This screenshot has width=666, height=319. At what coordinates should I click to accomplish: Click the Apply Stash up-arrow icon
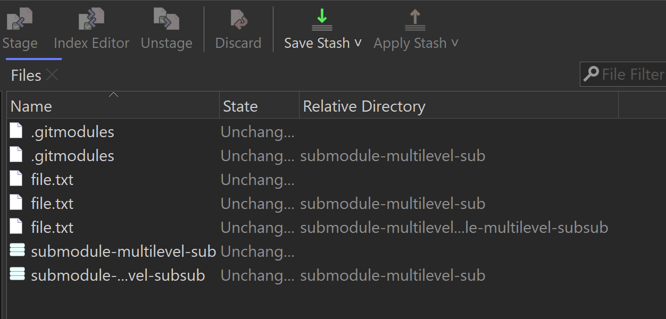pyautogui.click(x=414, y=20)
